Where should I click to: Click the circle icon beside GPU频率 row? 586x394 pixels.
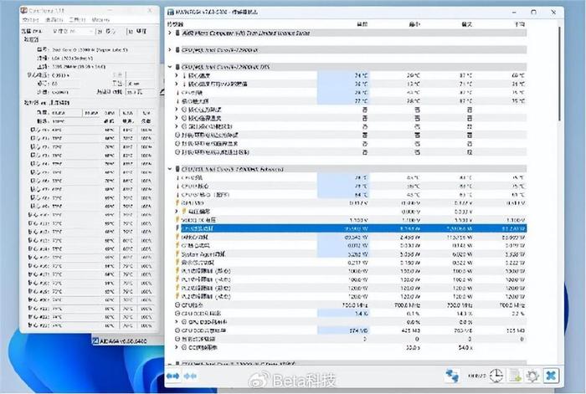tap(177, 304)
